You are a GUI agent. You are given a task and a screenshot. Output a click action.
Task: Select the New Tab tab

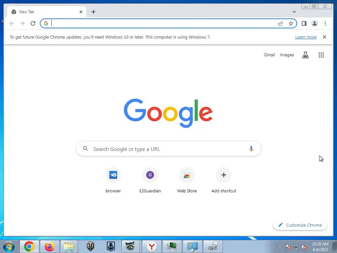point(47,12)
